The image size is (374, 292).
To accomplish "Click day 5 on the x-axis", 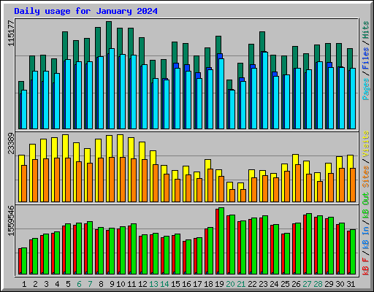I will tap(68, 284).
